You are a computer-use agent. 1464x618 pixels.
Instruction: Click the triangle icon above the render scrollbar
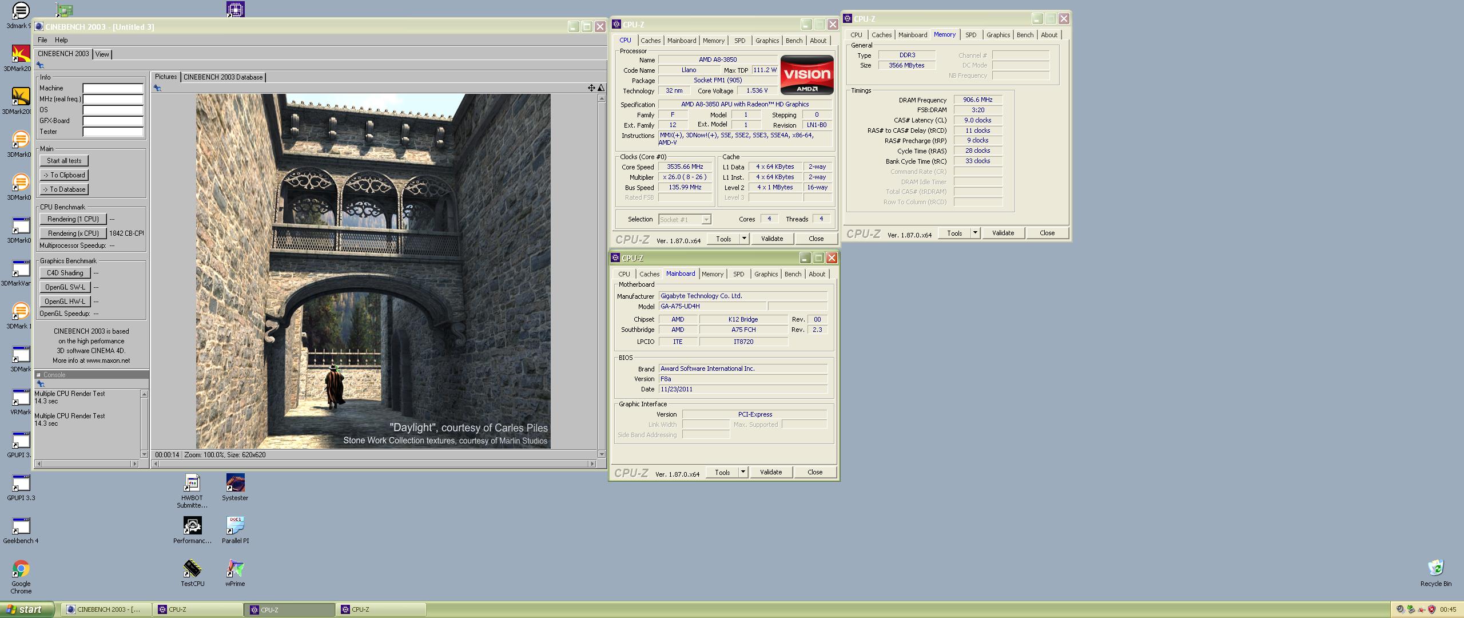[x=600, y=88]
